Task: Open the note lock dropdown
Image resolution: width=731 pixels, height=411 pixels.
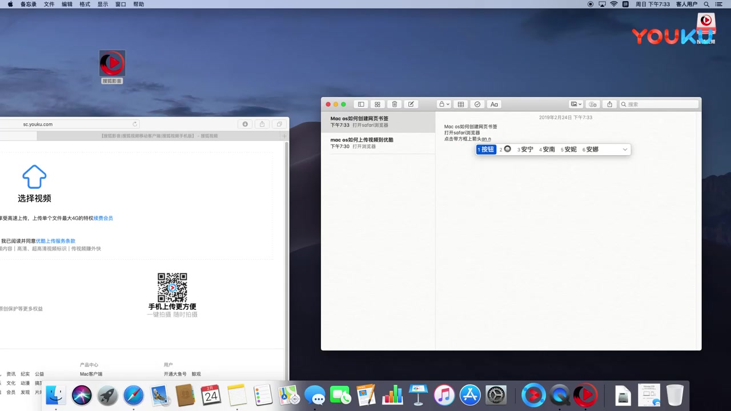Action: pos(444,104)
